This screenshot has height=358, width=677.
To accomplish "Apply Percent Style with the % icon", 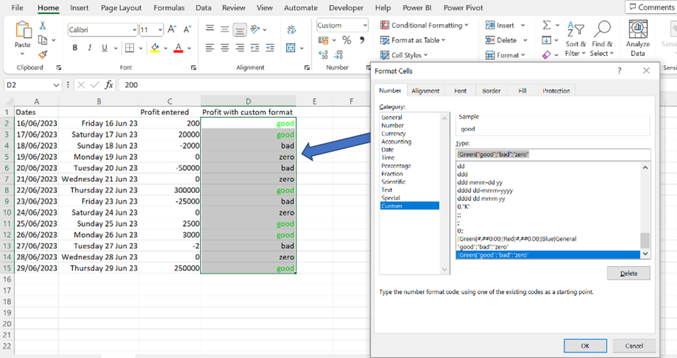I will pyautogui.click(x=346, y=40).
